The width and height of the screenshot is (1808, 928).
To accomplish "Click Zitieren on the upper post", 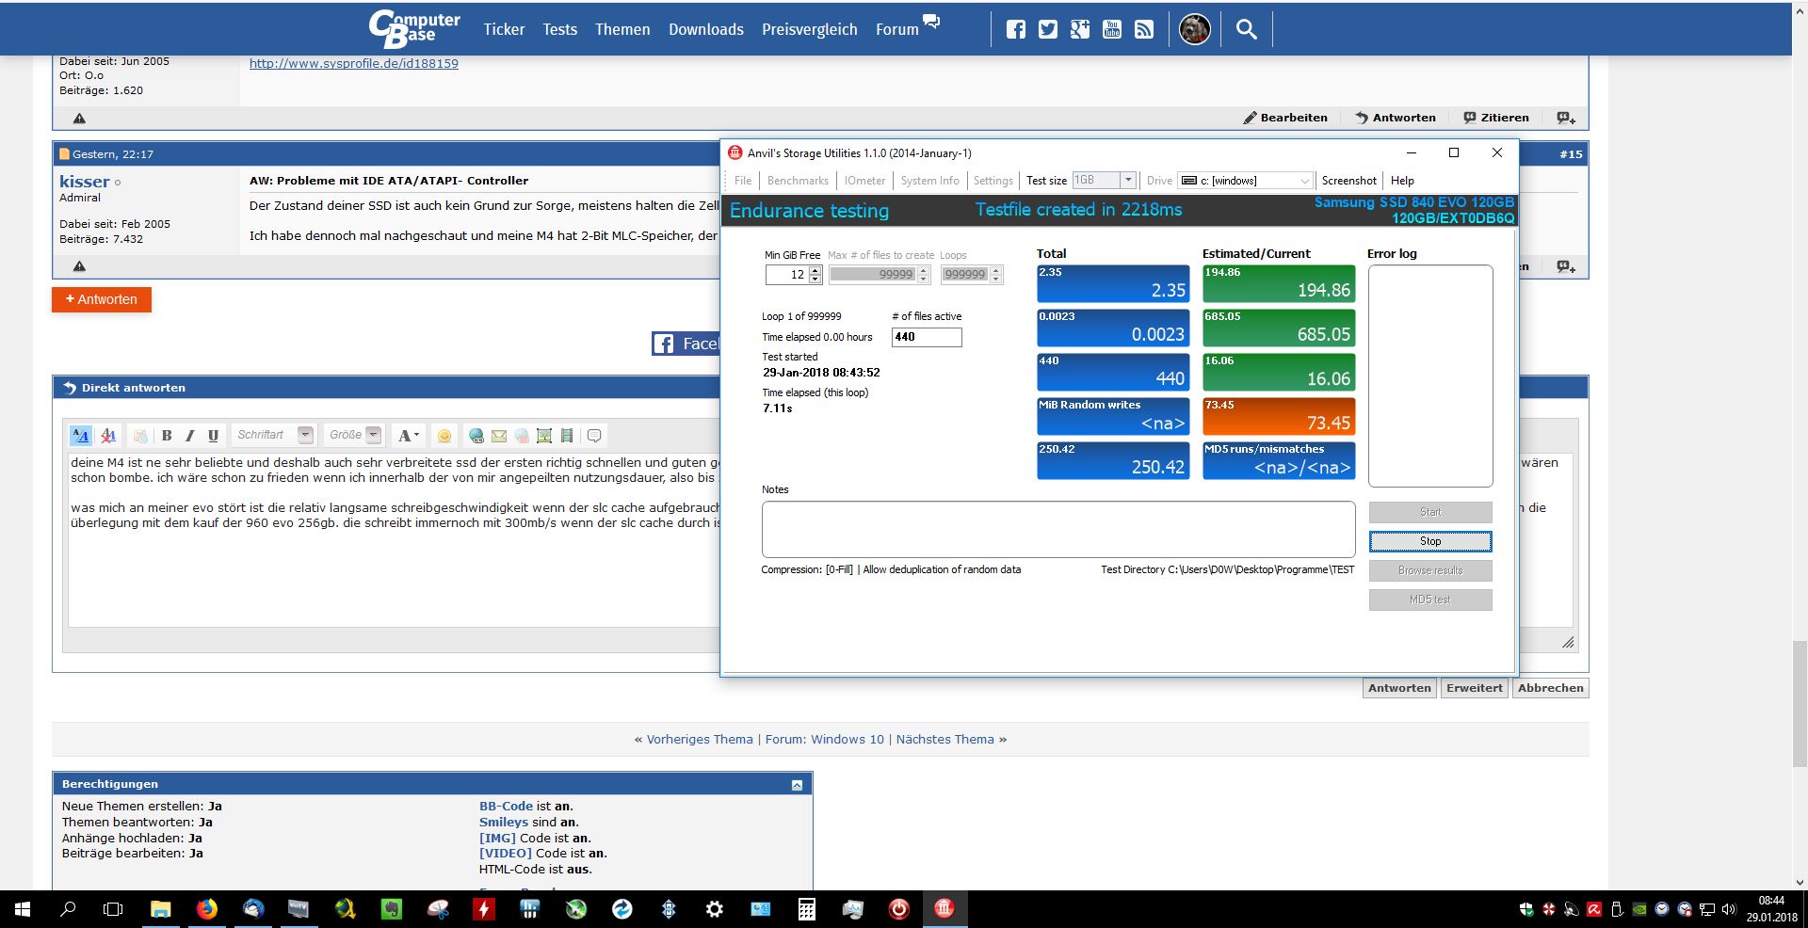I will coord(1496,118).
